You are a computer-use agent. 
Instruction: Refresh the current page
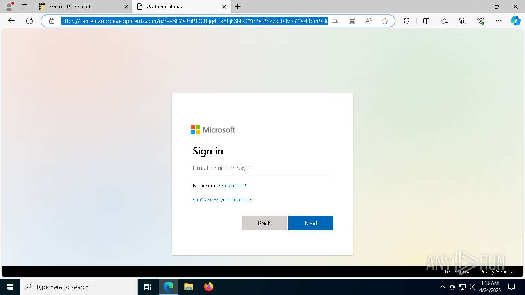30,21
